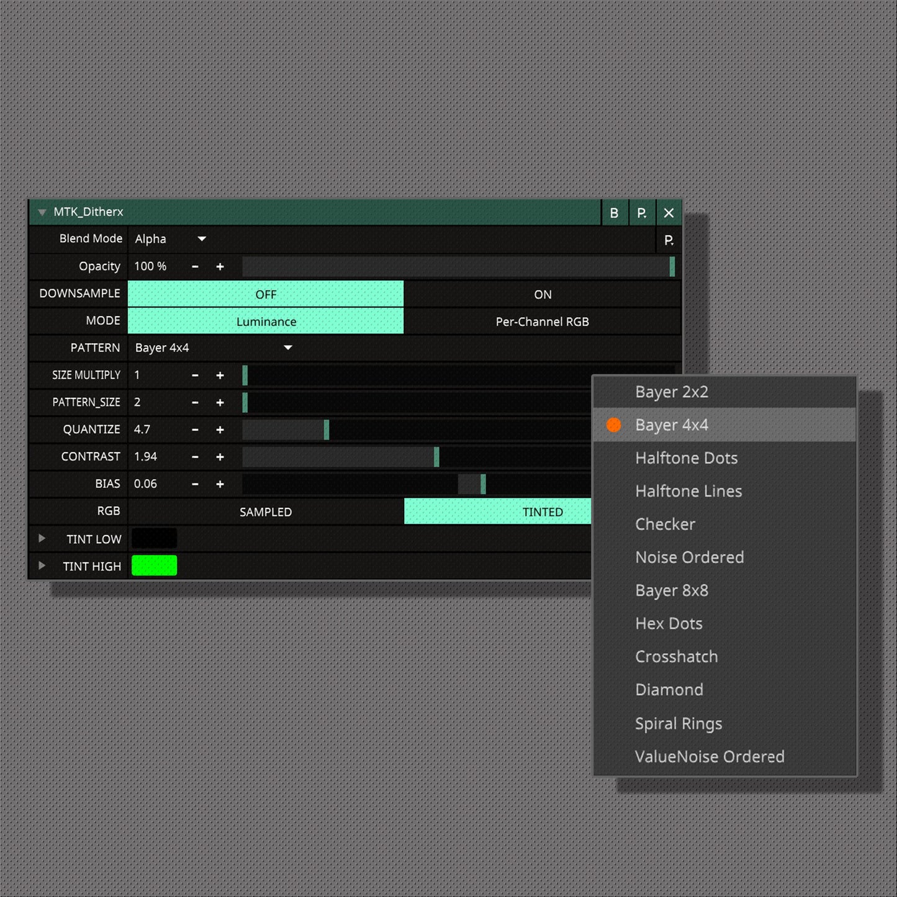Set RGB to SAMPLED
Screen dimensions: 897x897
click(x=266, y=512)
